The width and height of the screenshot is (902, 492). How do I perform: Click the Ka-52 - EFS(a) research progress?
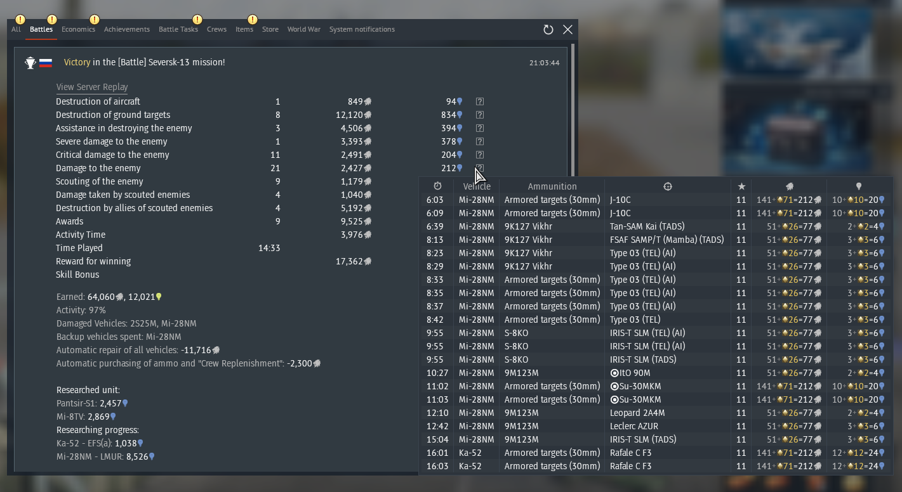point(99,443)
